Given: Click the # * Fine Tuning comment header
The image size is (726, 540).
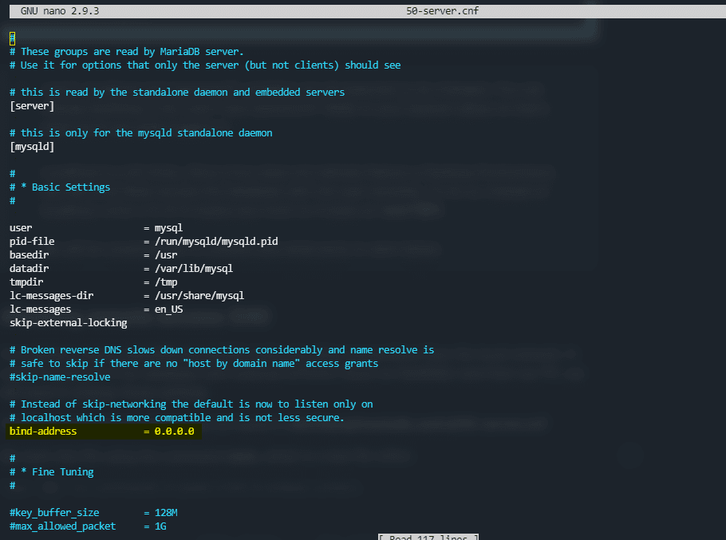Looking at the screenshot, I should point(51,471).
